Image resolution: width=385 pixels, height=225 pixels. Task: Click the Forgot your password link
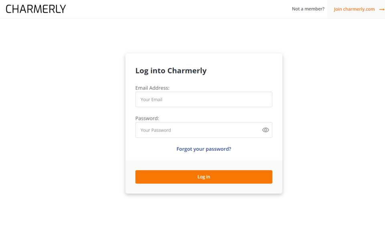(204, 149)
